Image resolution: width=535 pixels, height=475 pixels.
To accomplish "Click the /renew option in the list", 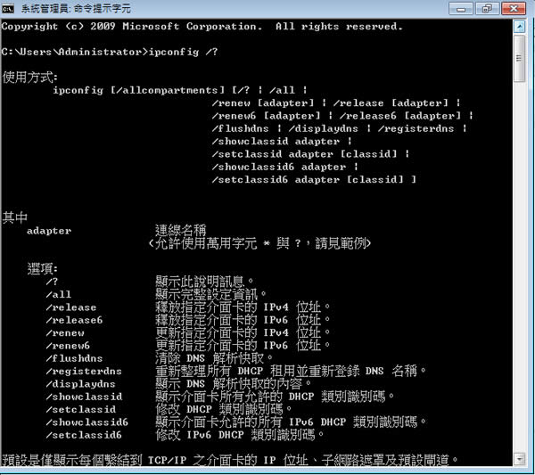I will [65, 332].
